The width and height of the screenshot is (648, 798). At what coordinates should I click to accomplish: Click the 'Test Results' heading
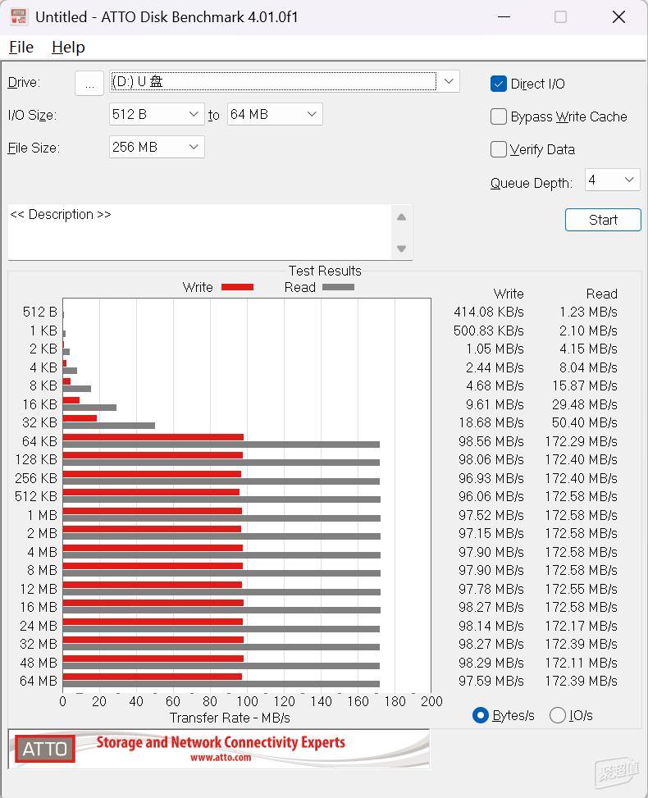325,271
